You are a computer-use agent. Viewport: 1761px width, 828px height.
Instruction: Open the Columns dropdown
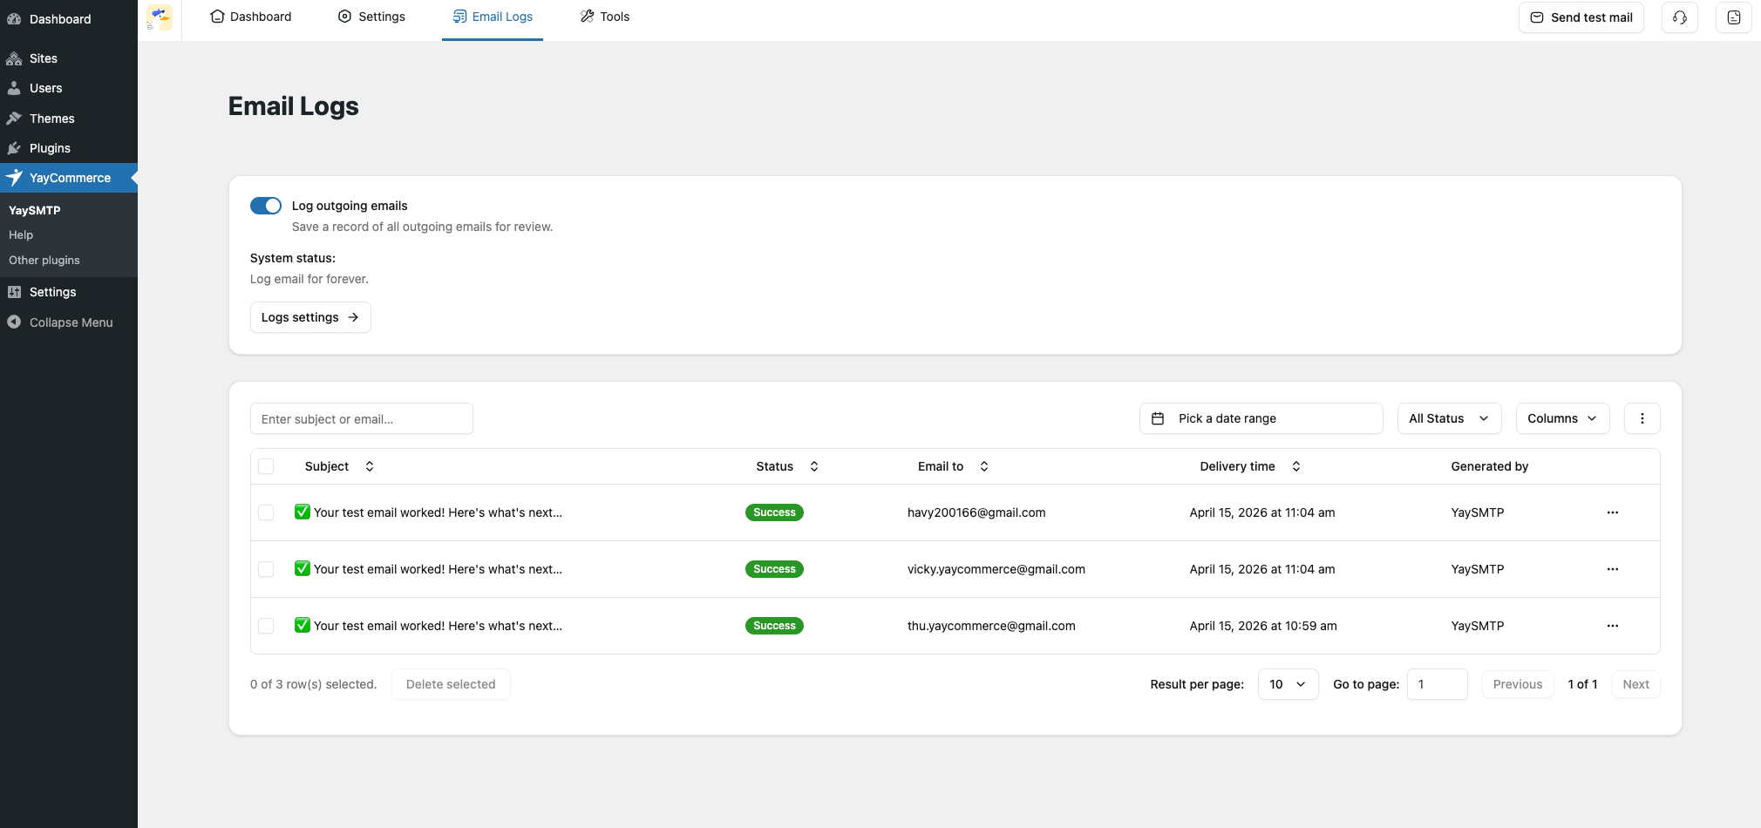click(1561, 418)
